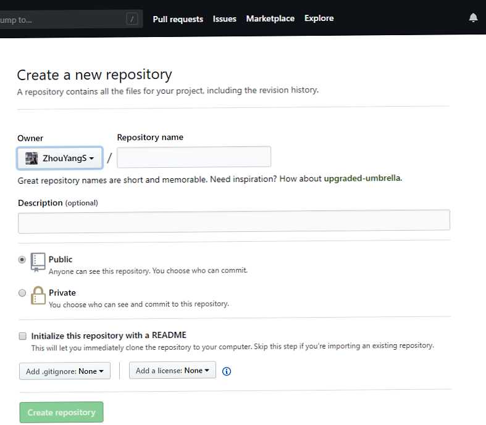Open the Add a license dropdown

[x=172, y=370]
